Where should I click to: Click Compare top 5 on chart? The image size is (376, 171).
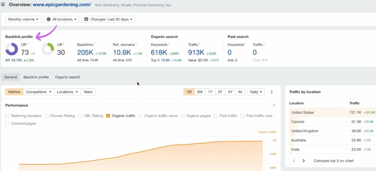coord(333,161)
